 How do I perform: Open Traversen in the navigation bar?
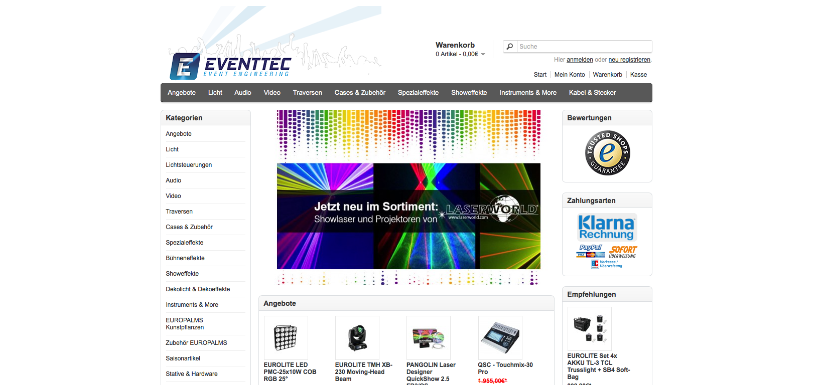point(308,93)
